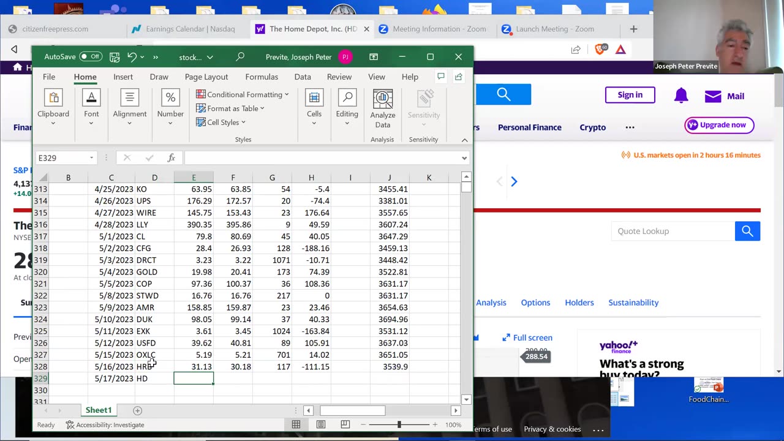Switch to the Review ribbon tab
This screenshot has width=784, height=441.
pyautogui.click(x=339, y=77)
